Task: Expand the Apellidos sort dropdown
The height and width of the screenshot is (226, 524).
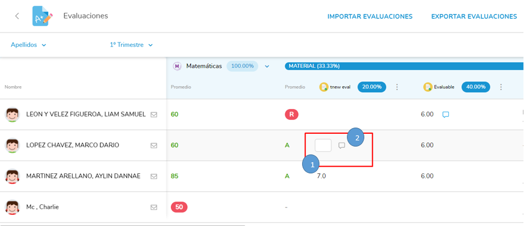Action: coord(29,45)
